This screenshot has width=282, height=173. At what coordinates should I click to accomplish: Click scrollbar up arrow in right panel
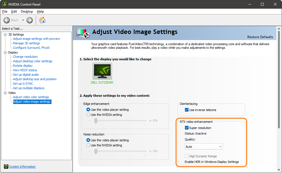[x=279, y=29]
